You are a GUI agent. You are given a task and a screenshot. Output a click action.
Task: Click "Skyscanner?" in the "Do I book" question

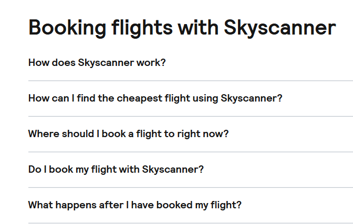(x=173, y=169)
